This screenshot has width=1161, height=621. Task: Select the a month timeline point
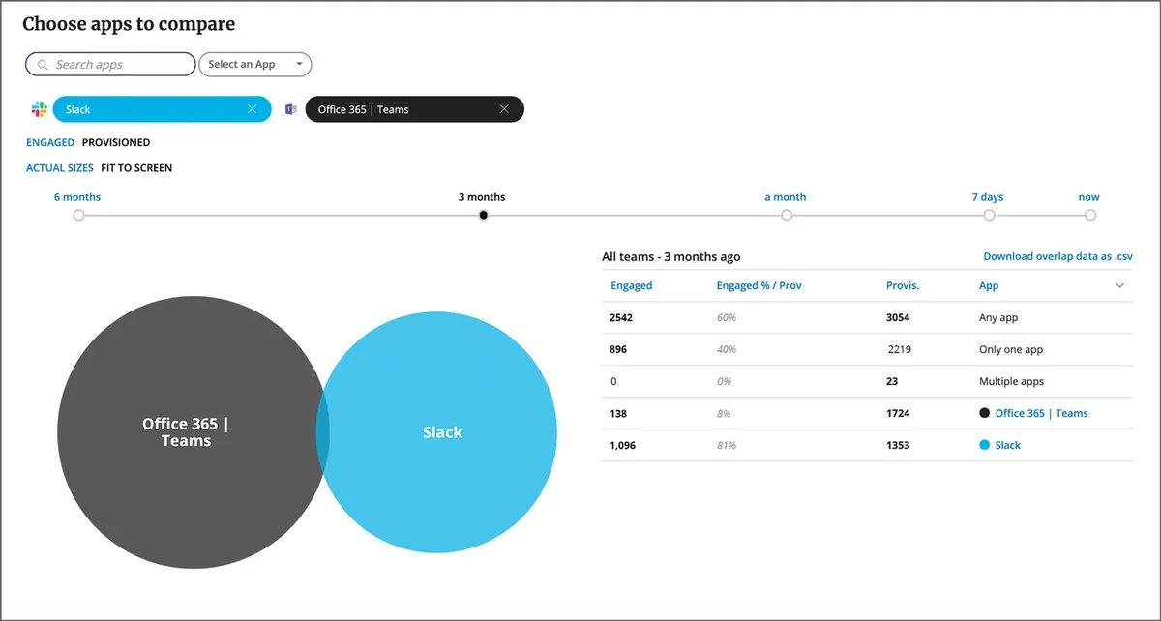tap(787, 215)
